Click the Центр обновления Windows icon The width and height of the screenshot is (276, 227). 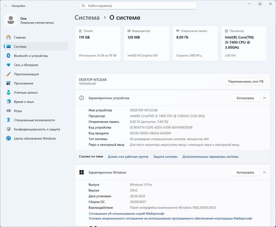[x=8, y=138]
